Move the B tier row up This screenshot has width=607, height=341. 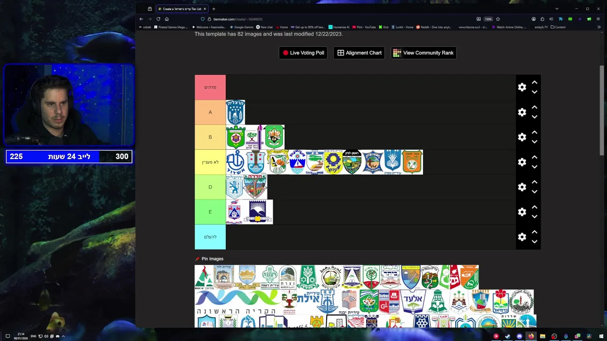point(534,132)
